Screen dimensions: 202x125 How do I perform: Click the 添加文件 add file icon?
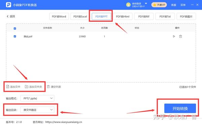click(8, 87)
